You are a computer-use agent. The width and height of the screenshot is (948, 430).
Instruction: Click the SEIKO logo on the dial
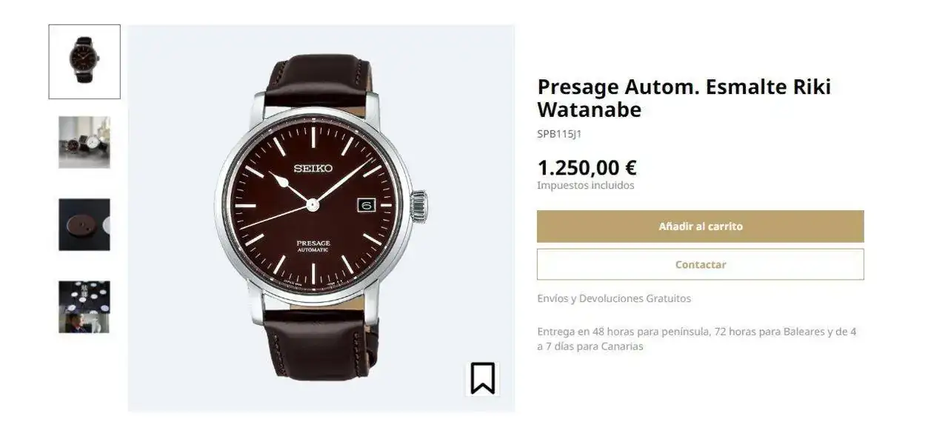coord(313,168)
